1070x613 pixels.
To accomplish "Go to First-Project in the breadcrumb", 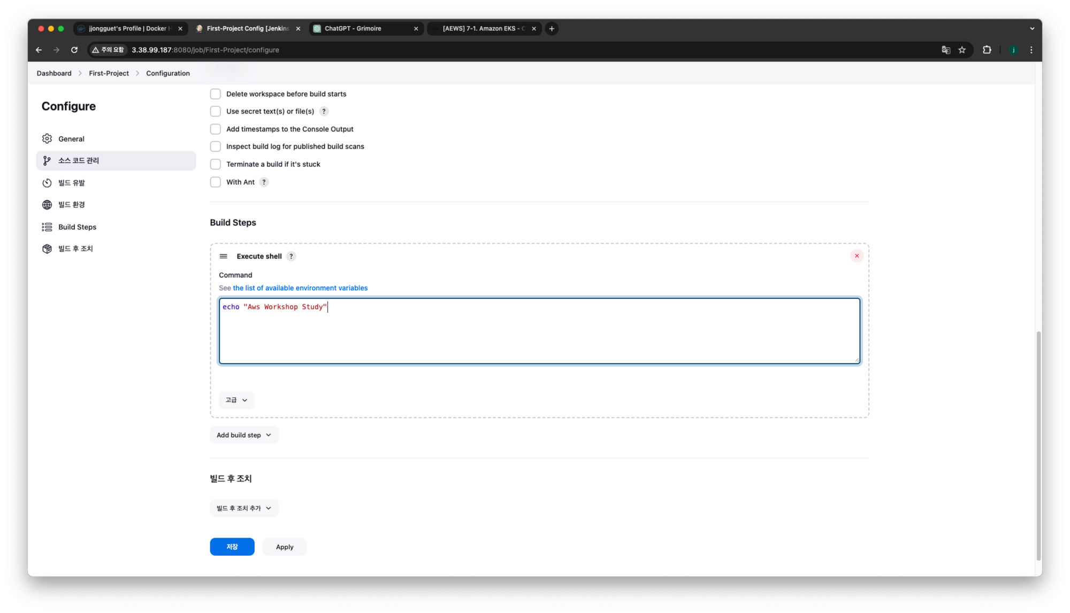I will coord(109,73).
